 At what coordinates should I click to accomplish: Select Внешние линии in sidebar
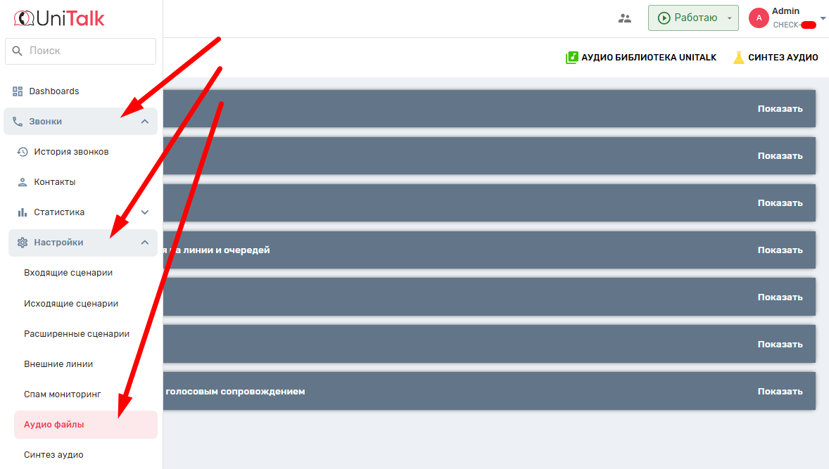pos(58,364)
